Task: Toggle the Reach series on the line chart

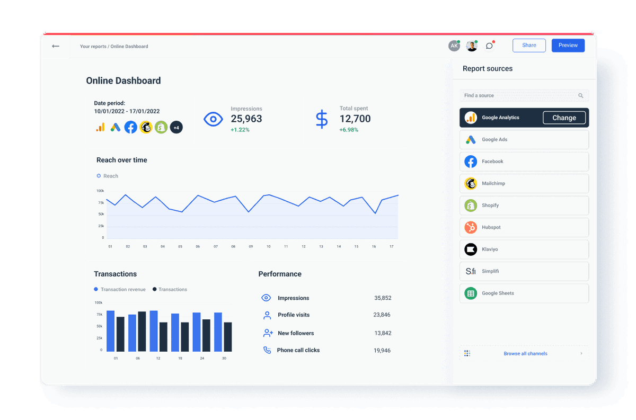Action: pos(108,176)
